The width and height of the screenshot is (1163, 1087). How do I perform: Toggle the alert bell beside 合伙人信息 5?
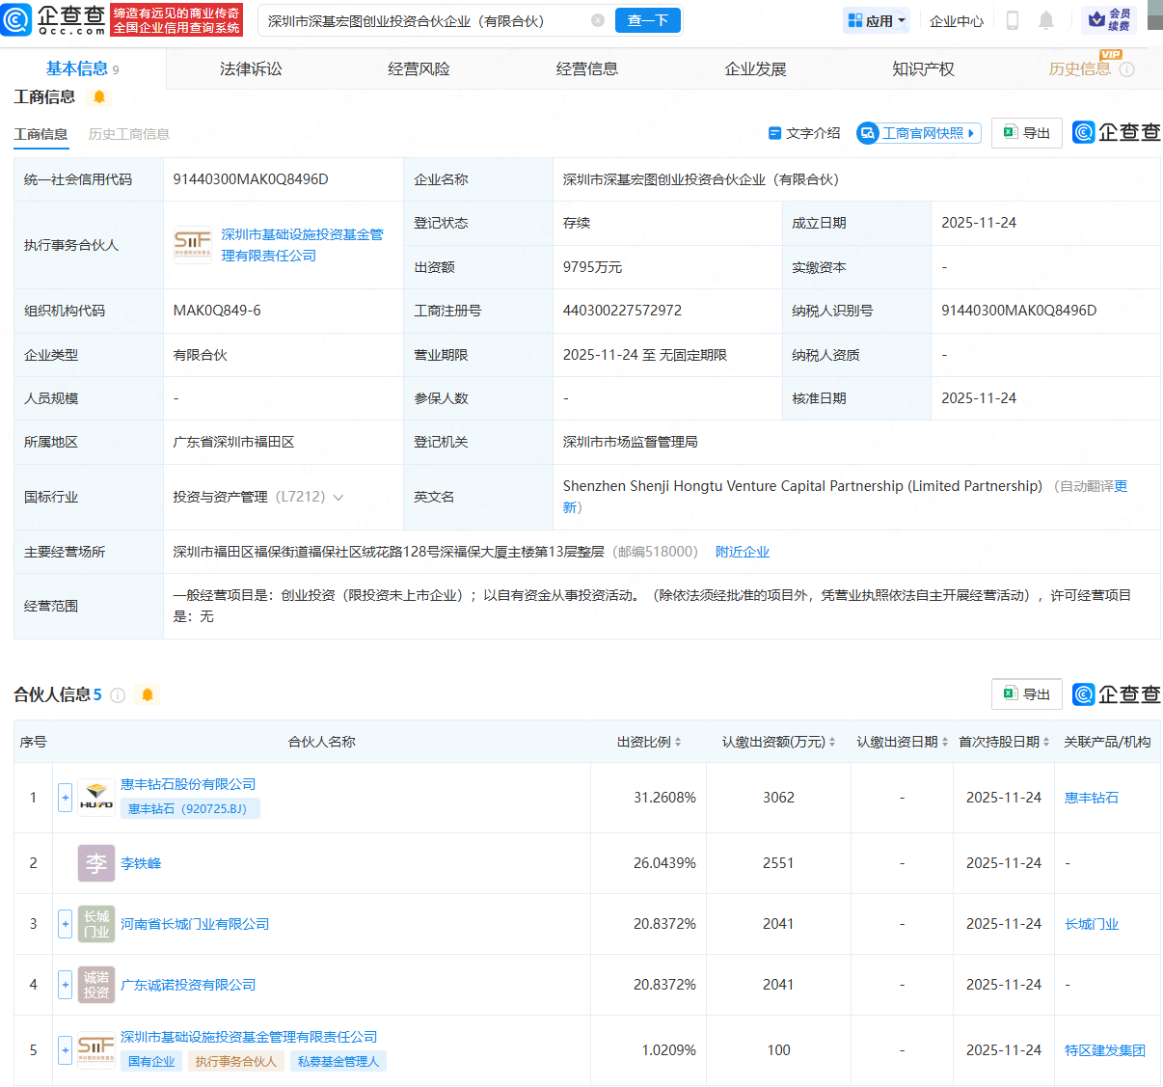pyautogui.click(x=148, y=694)
